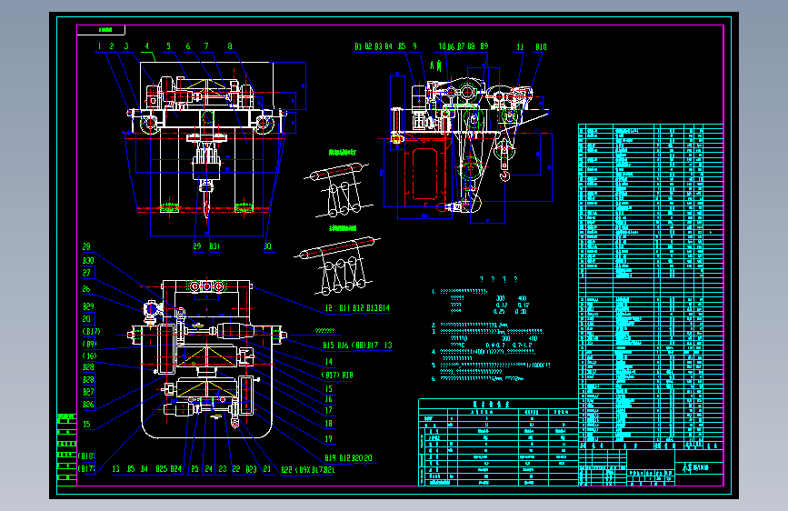Click part callout number 1
Screen dimensions: 788x511
point(99,46)
